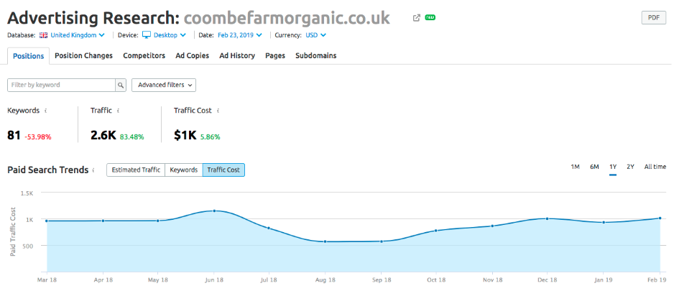The width and height of the screenshot is (674, 291).
Task: Click the Jul 18 chart data point
Action: [x=269, y=228]
